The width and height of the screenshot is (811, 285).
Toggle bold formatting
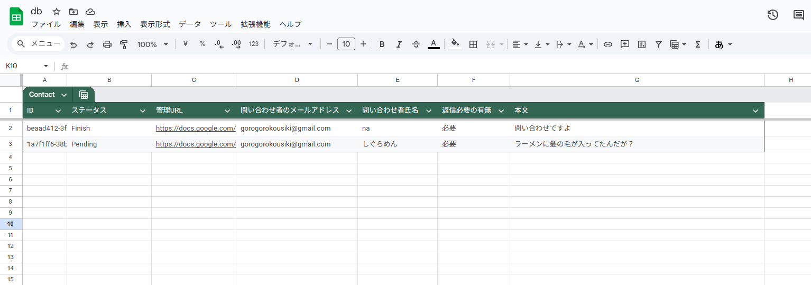(382, 44)
